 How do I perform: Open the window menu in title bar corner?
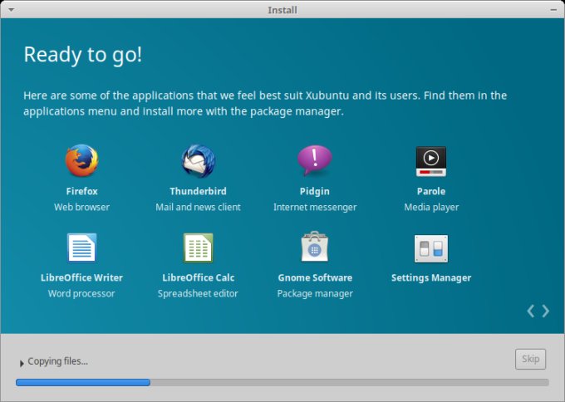click(11, 10)
